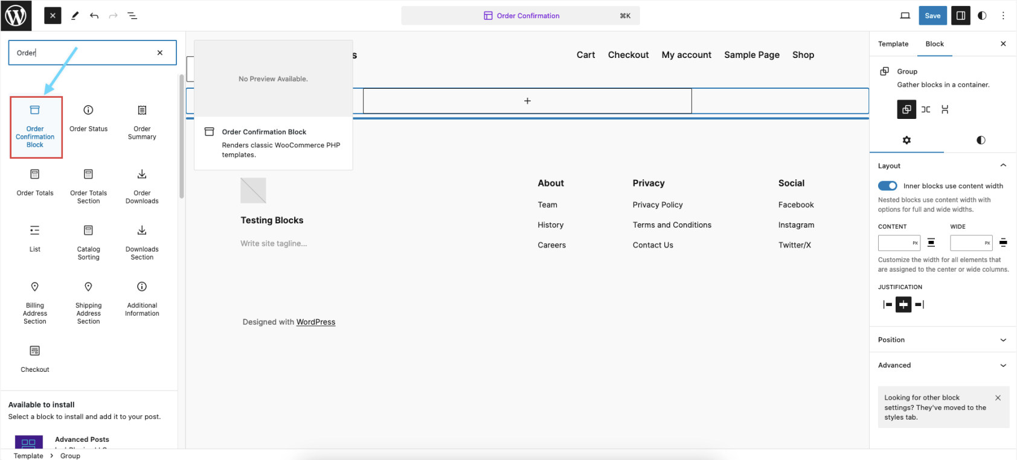Screen dimensions: 1017x460
Task: Insert the Additional Information block
Action: 142,299
